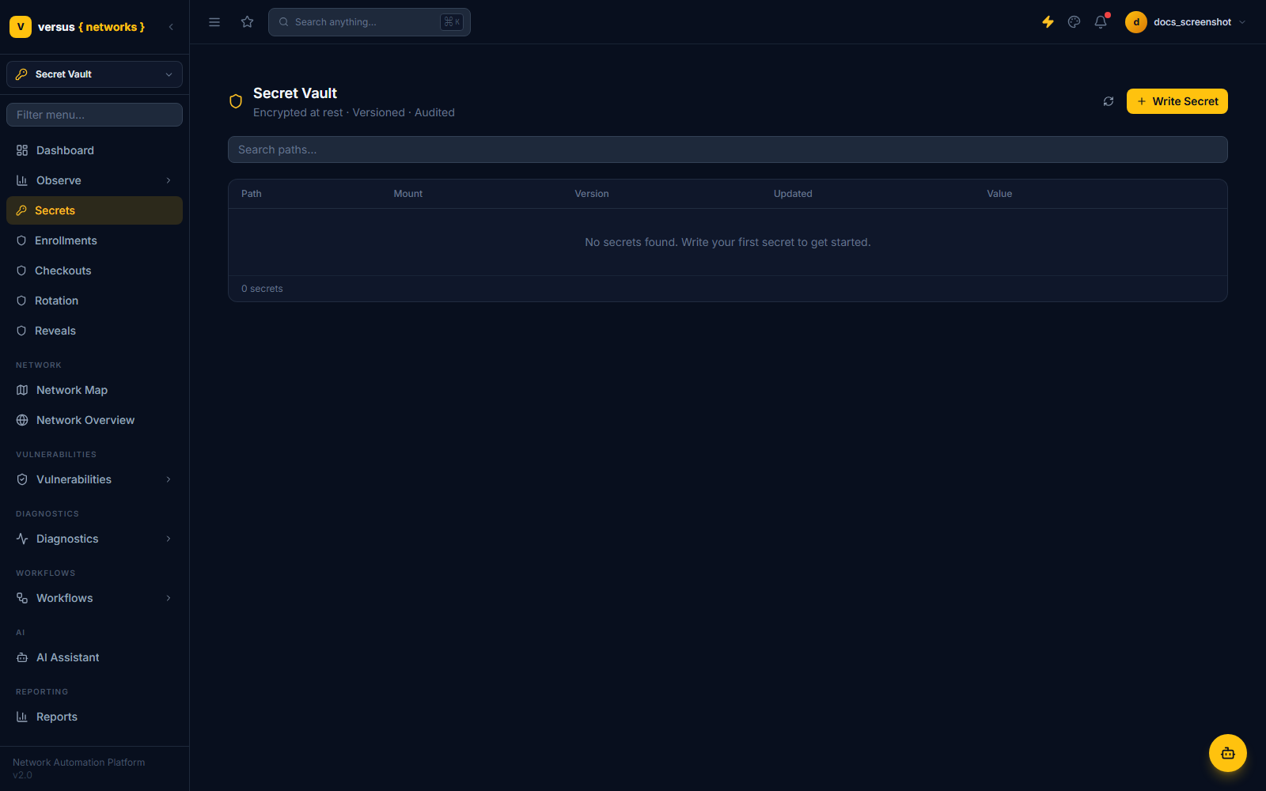Open the Secret Vault section dropdown
Screen dimensions: 1266x791
[94, 74]
